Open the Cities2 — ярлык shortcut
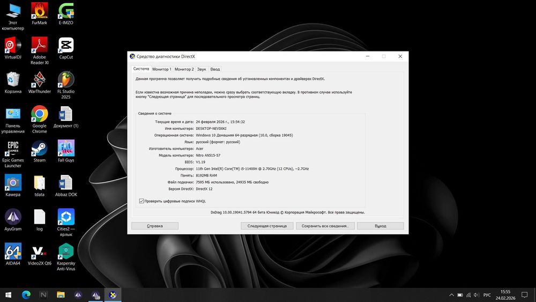The image size is (536, 302). click(x=66, y=223)
